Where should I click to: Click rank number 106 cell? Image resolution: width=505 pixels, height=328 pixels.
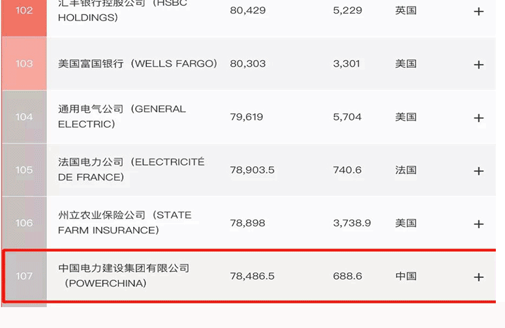[24, 223]
